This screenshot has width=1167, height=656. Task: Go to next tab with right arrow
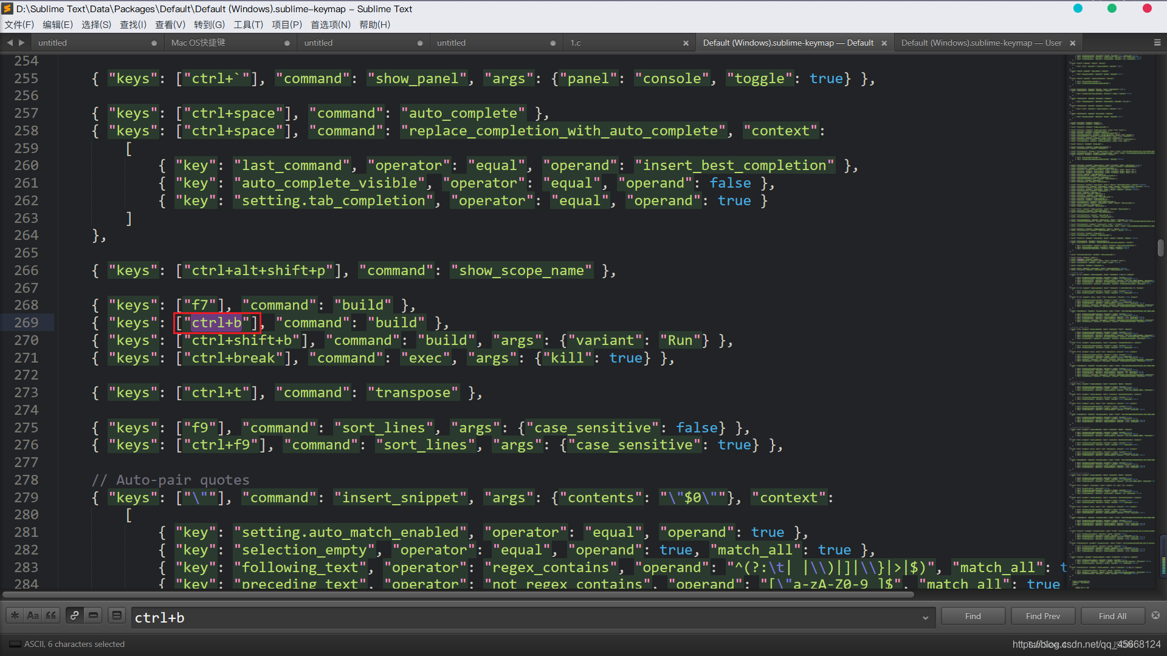click(x=22, y=43)
